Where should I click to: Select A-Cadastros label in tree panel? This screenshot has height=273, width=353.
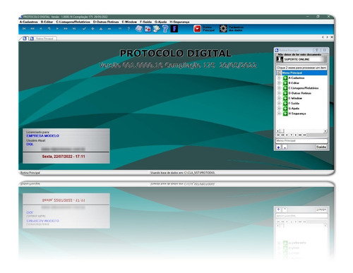click(297, 78)
